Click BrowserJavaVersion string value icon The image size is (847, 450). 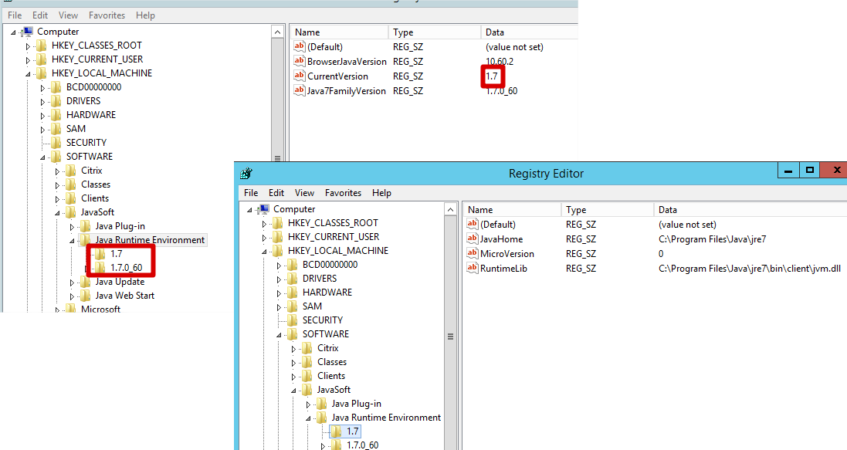point(300,61)
